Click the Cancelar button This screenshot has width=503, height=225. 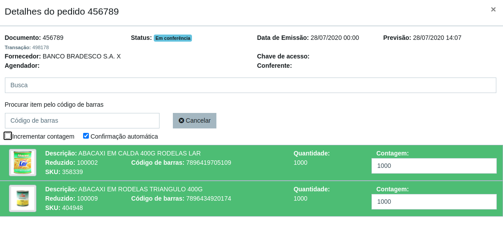tap(194, 121)
